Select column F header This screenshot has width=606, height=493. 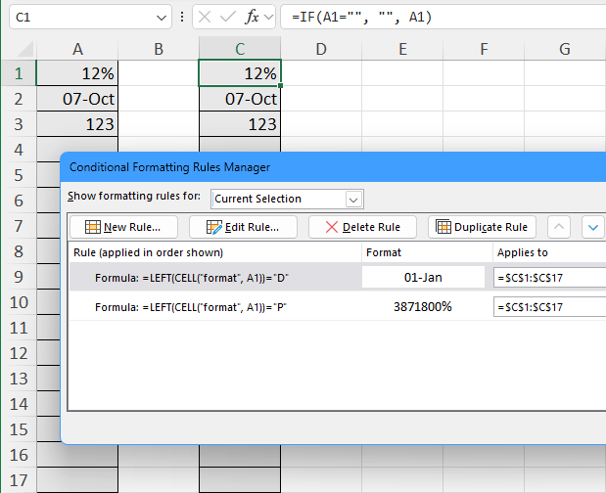484,49
